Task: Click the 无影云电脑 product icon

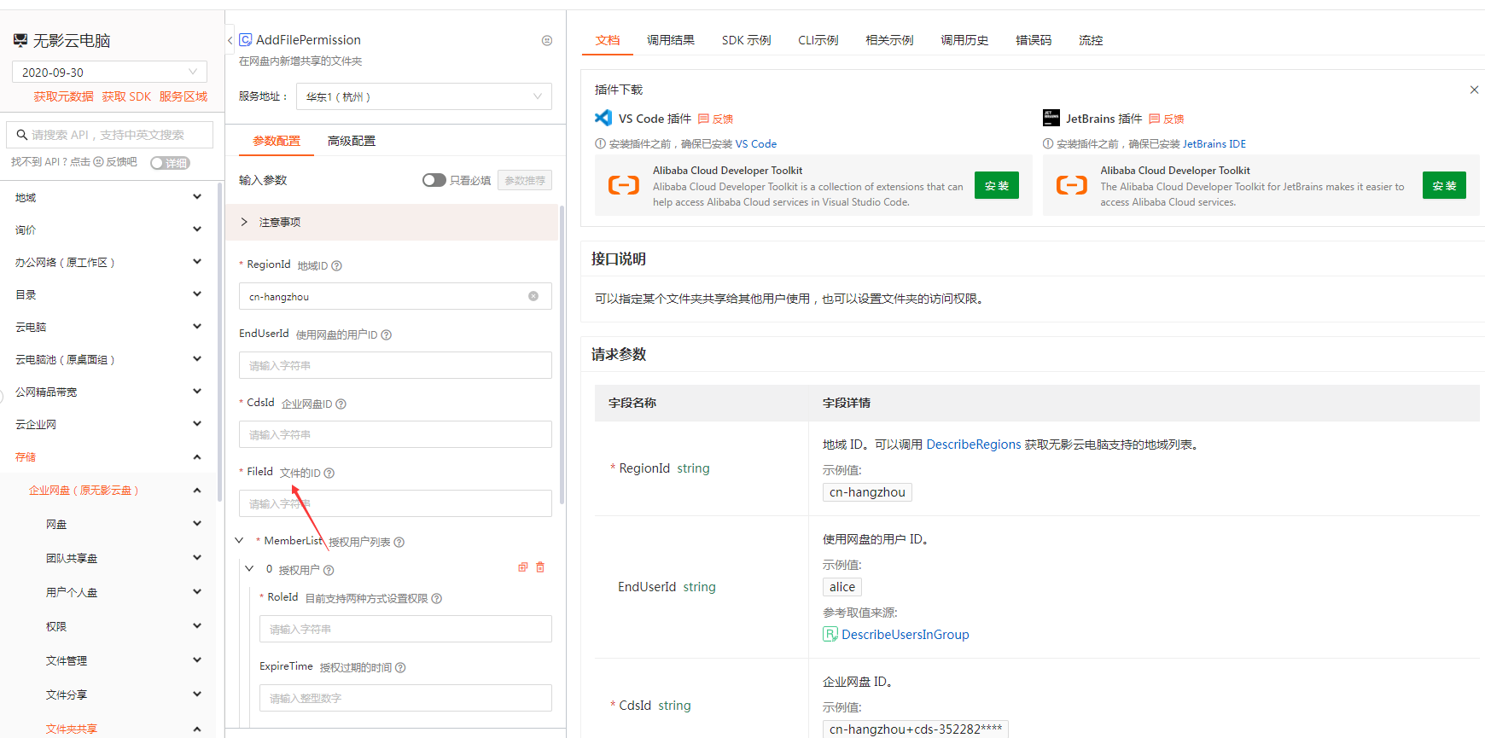Action: coord(20,40)
